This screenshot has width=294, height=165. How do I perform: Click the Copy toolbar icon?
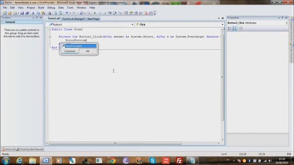tap(38, 13)
